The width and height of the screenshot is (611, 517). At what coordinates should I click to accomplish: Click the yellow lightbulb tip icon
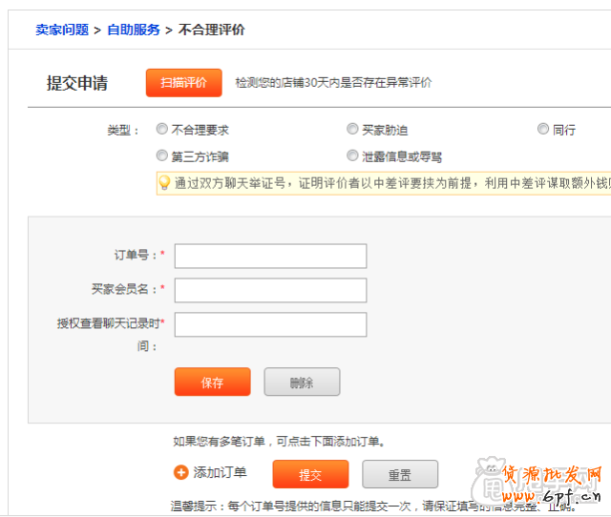click(164, 181)
